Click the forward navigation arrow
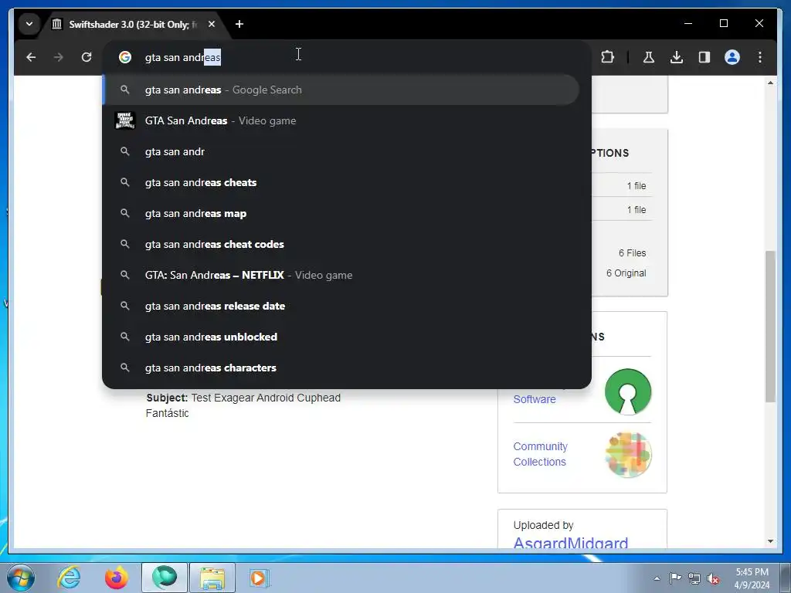Viewport: 791px width, 593px height. (x=59, y=57)
